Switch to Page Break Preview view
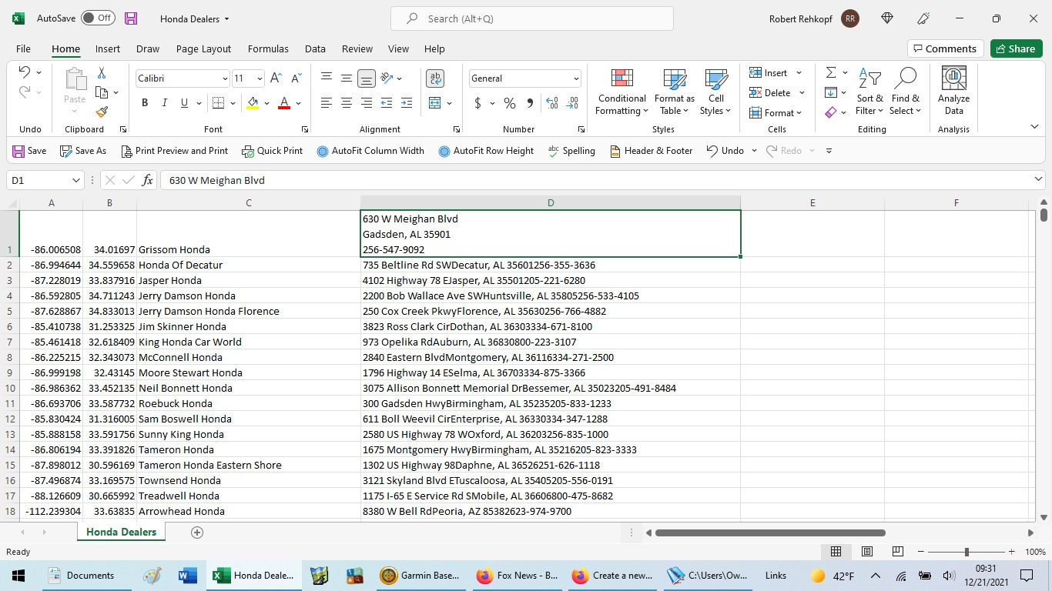The image size is (1052, 591). [897, 552]
